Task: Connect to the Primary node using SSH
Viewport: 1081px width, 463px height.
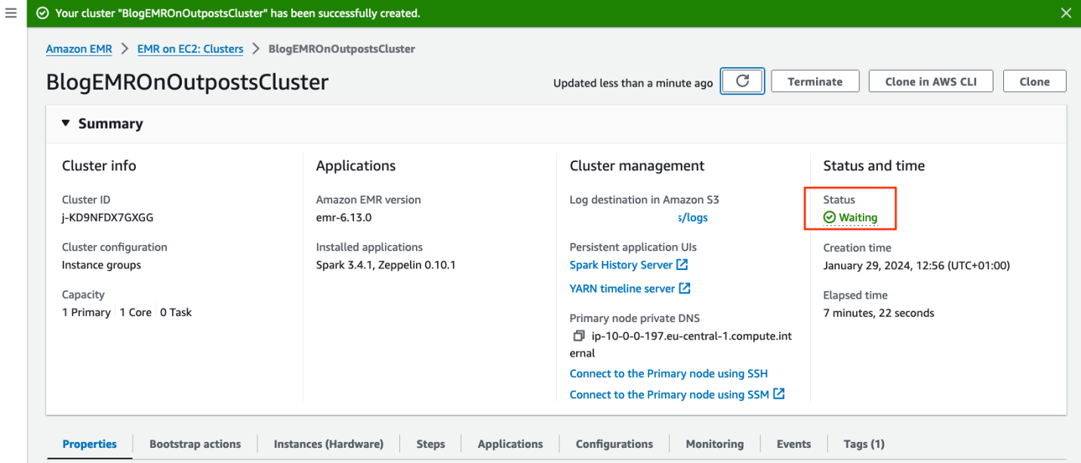Action: click(668, 374)
